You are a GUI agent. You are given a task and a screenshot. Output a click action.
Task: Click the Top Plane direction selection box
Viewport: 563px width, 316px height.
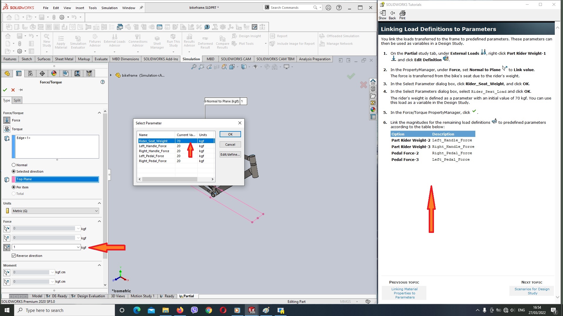pyautogui.click(x=57, y=179)
